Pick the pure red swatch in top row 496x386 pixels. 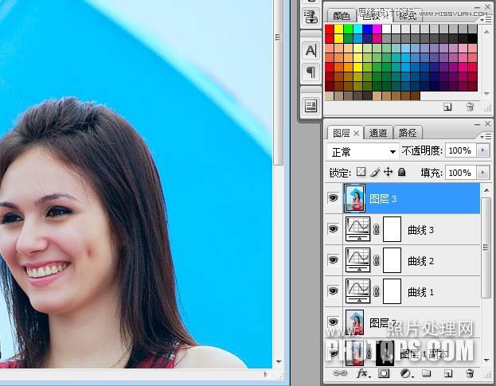330,29
